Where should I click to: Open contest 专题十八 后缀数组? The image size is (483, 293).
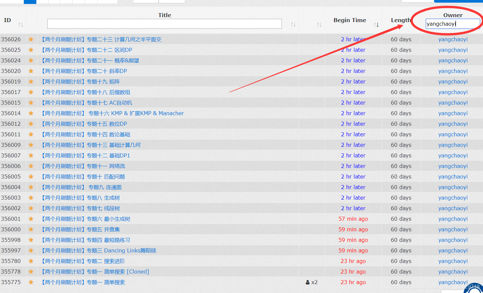pyautogui.click(x=86, y=92)
